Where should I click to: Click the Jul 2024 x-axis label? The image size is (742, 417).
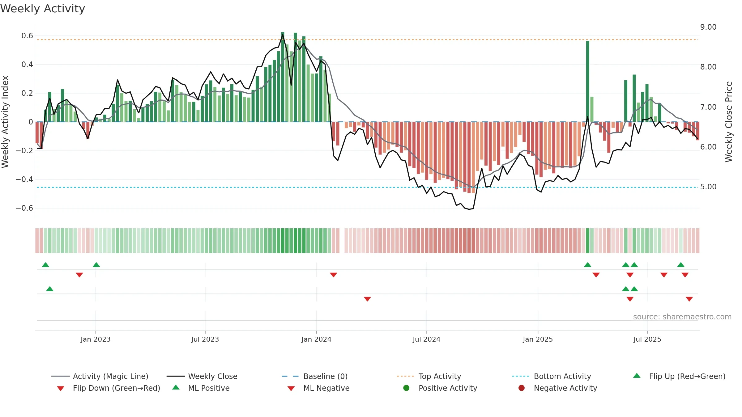tap(426, 339)
